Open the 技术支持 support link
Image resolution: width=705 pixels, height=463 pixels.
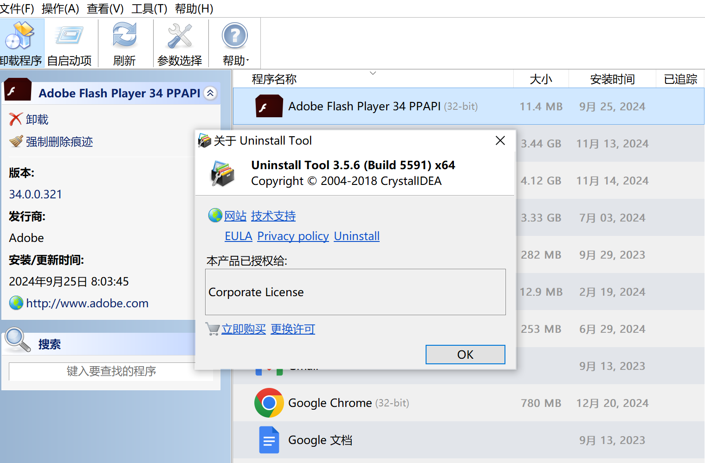point(273,216)
